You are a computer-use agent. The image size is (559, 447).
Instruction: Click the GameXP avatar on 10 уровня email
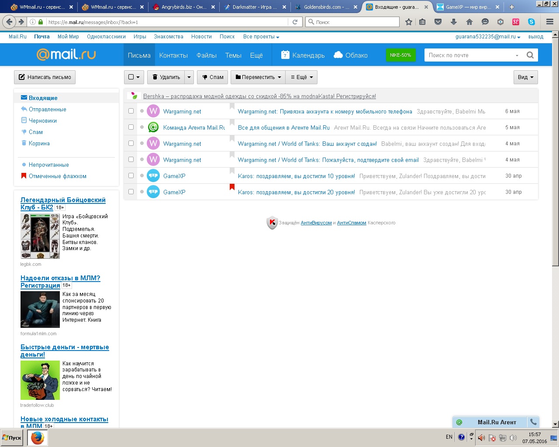[x=153, y=176]
